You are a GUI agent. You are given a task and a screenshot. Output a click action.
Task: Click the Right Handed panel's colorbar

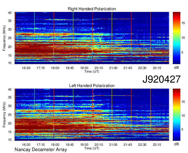(176, 38)
